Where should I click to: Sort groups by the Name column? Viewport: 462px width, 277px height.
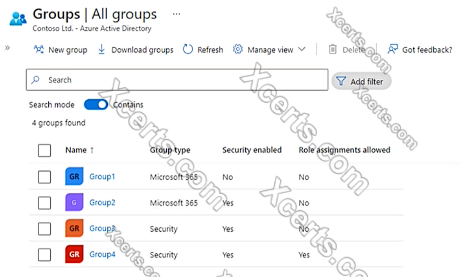coord(76,150)
